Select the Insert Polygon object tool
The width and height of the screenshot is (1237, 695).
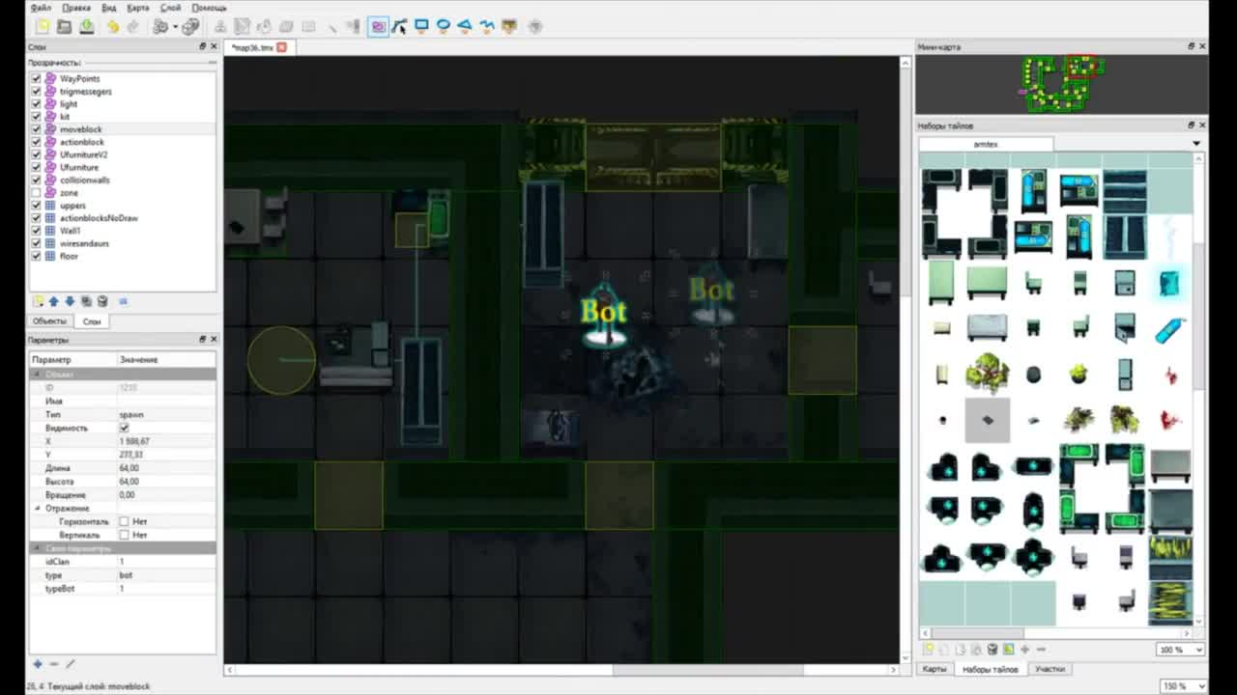[x=465, y=26]
